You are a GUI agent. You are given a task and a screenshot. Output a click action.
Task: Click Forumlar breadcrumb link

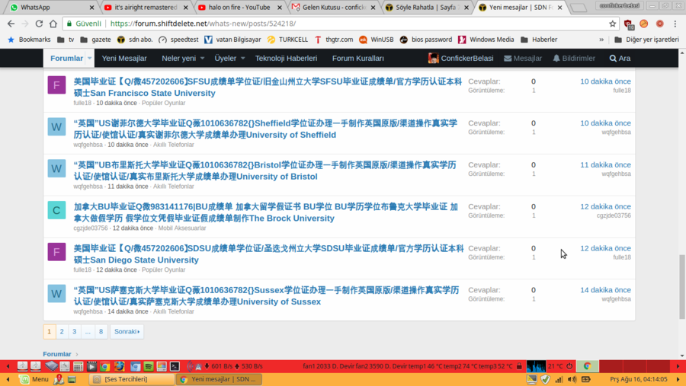[x=57, y=354]
